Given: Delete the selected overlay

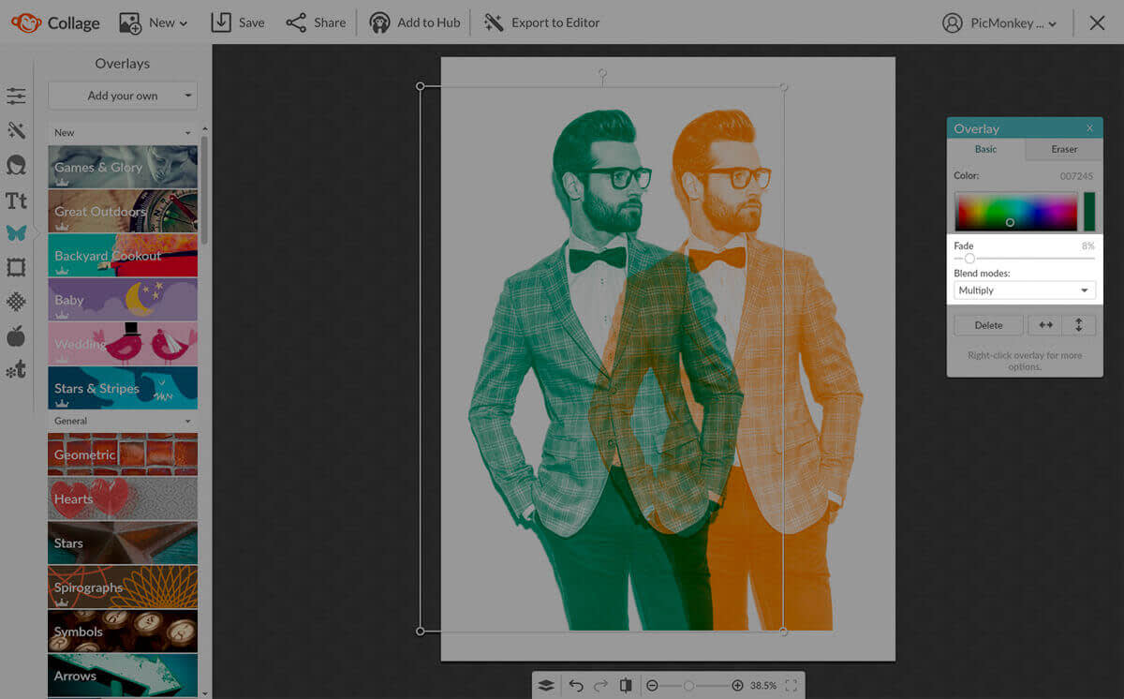Looking at the screenshot, I should pos(988,325).
